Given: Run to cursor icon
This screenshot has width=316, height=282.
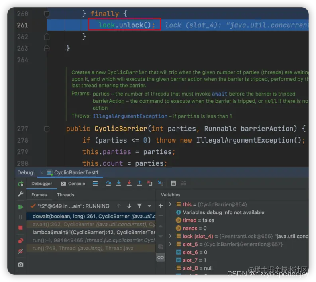Looking at the screenshot, I should [161, 183].
